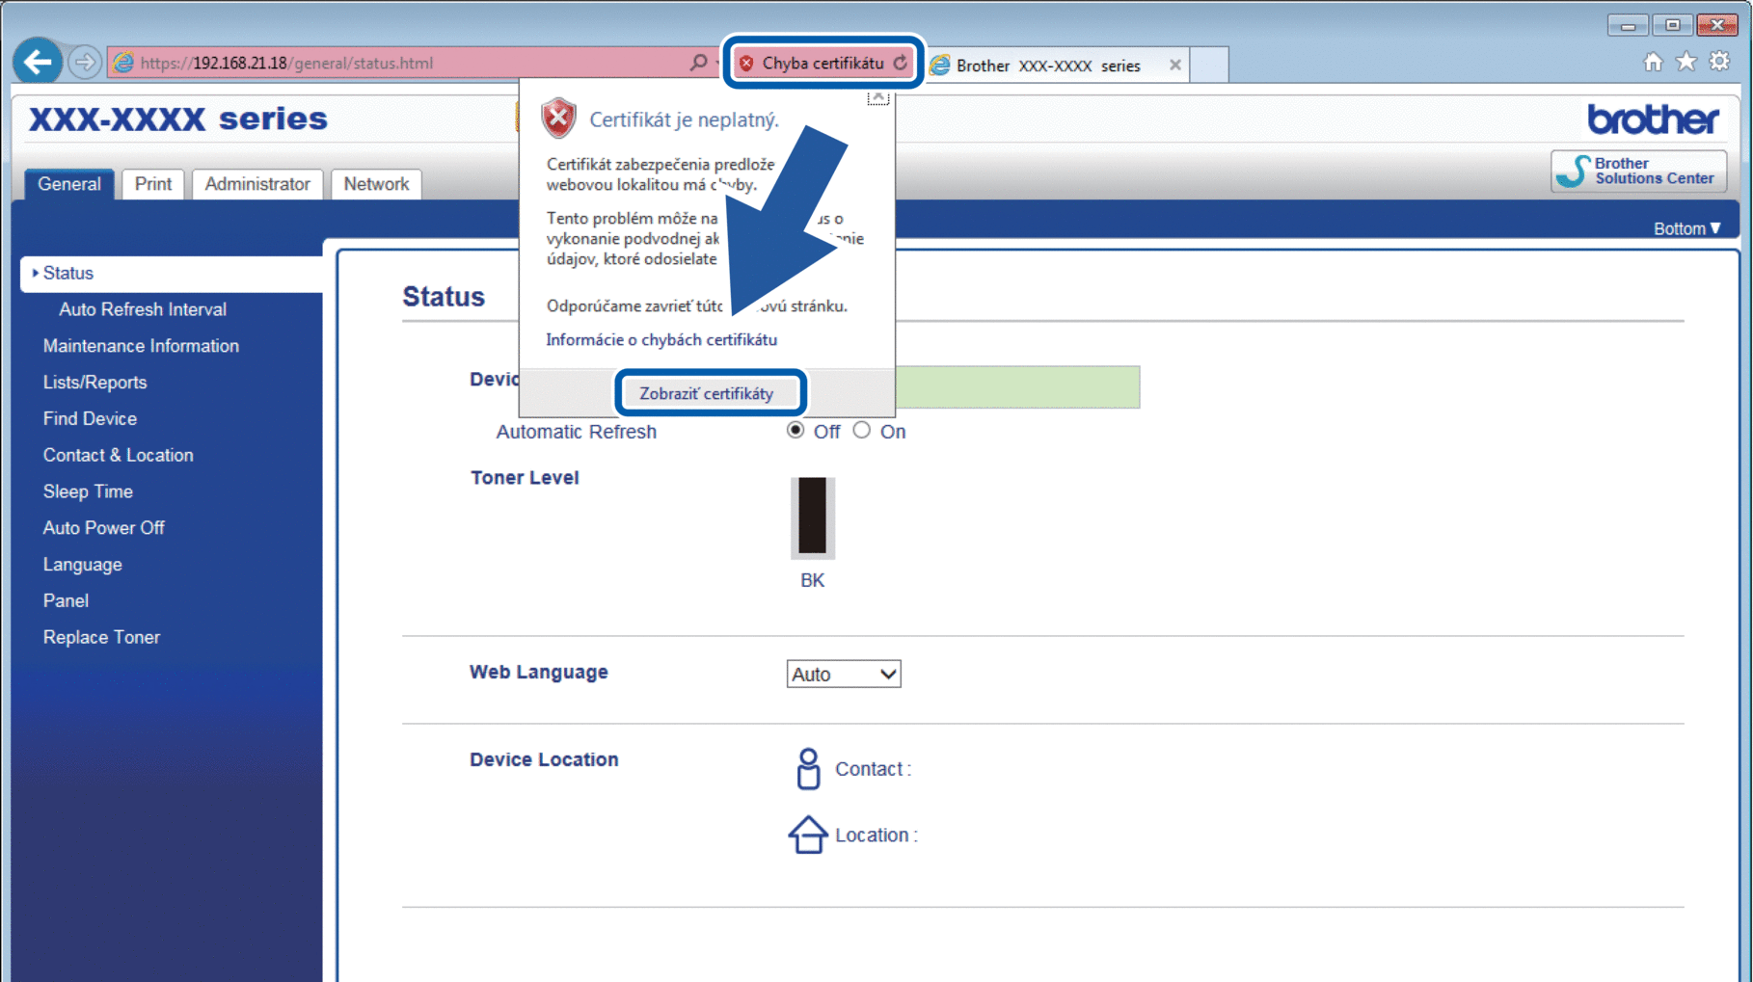Open Contact & Location sidebar item

pos(118,455)
